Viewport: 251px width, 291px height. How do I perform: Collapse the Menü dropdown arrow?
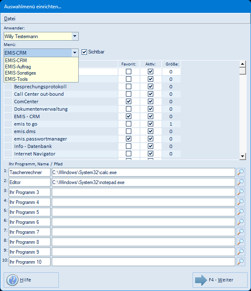75,53
